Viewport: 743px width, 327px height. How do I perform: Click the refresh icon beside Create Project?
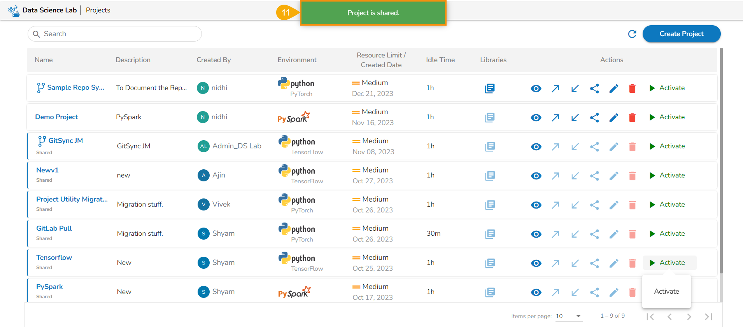point(632,34)
